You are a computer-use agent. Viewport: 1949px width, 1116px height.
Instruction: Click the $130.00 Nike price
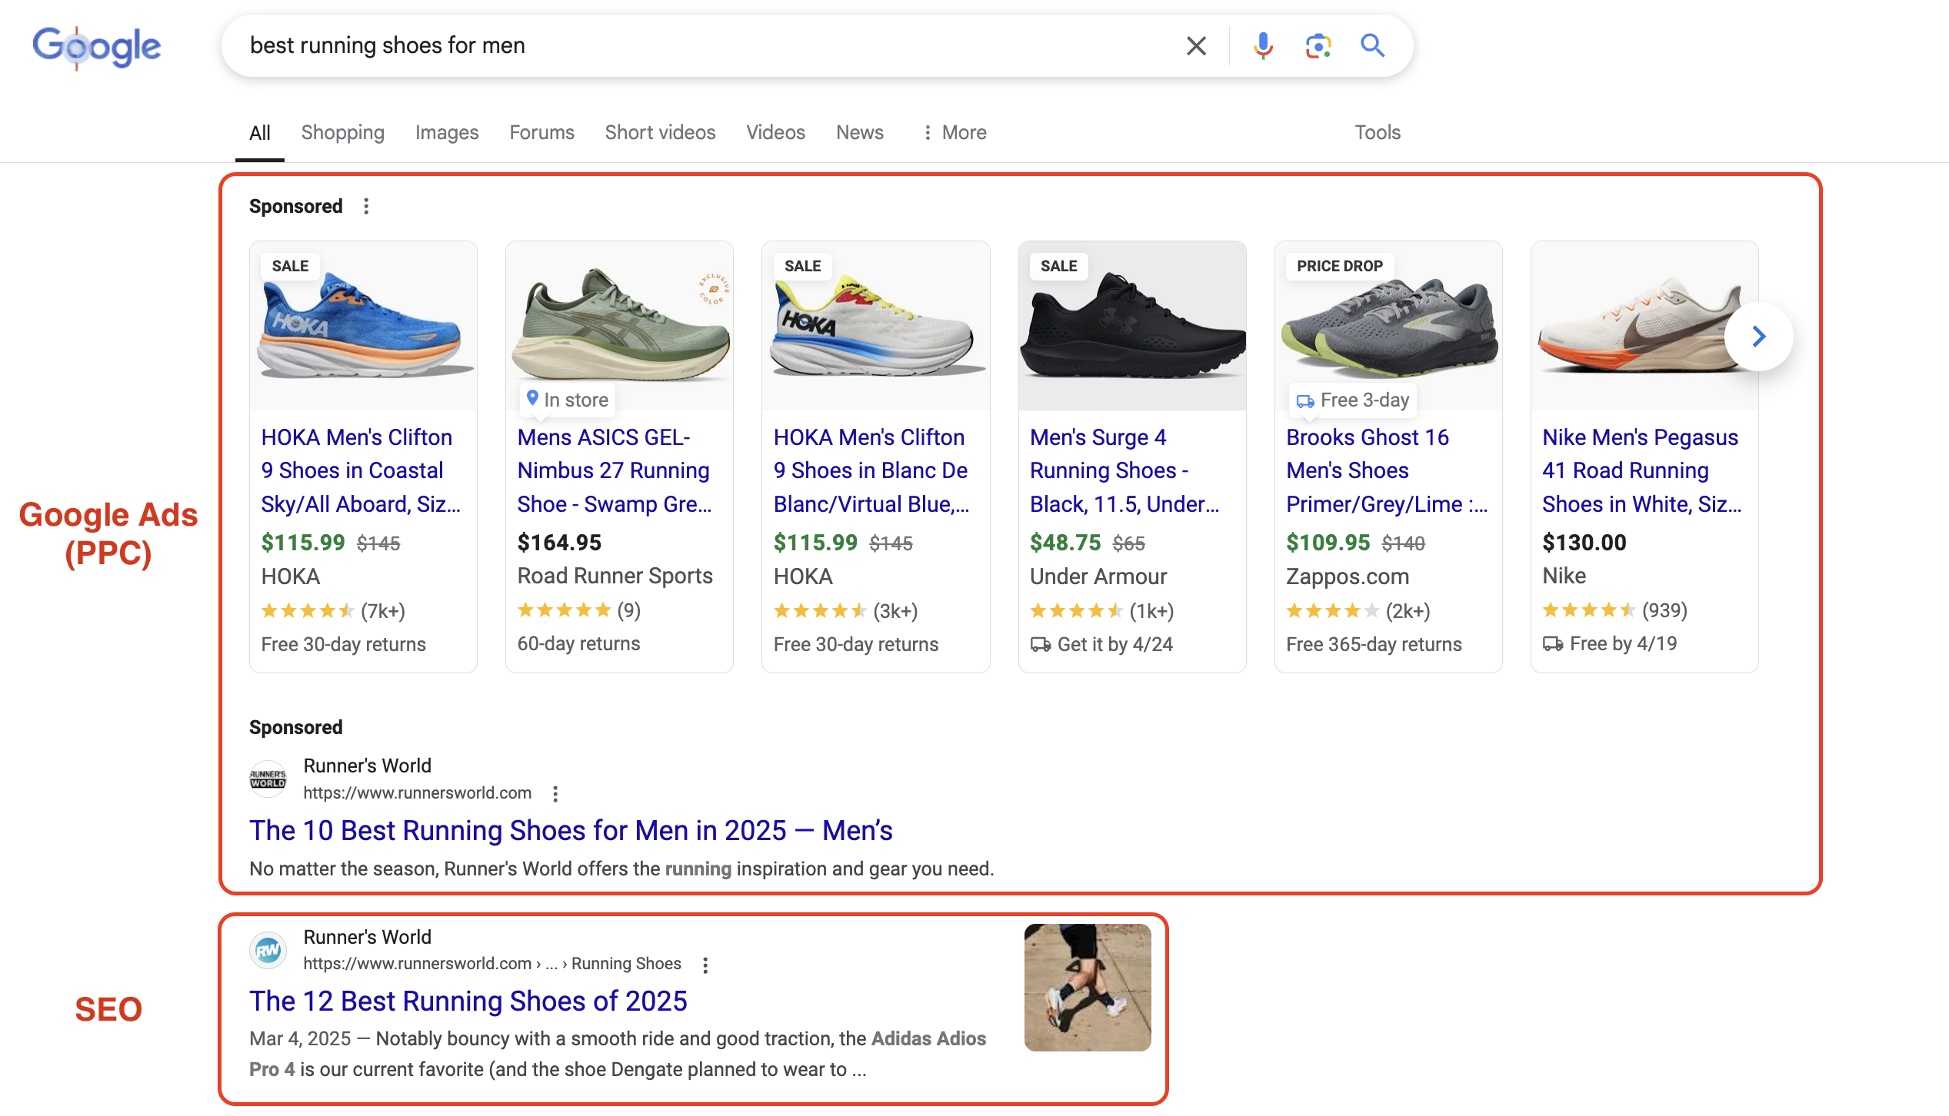[1584, 543]
